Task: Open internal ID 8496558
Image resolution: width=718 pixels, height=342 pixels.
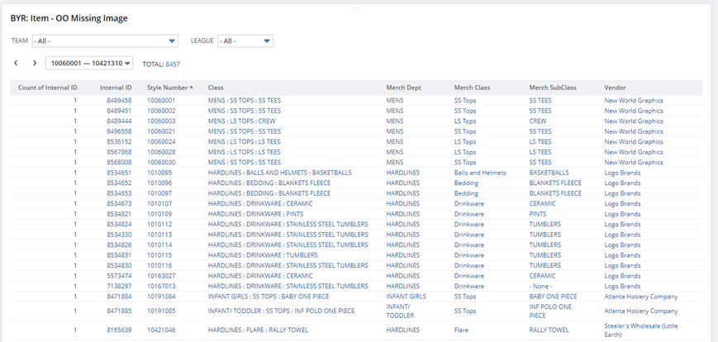Action: point(120,131)
